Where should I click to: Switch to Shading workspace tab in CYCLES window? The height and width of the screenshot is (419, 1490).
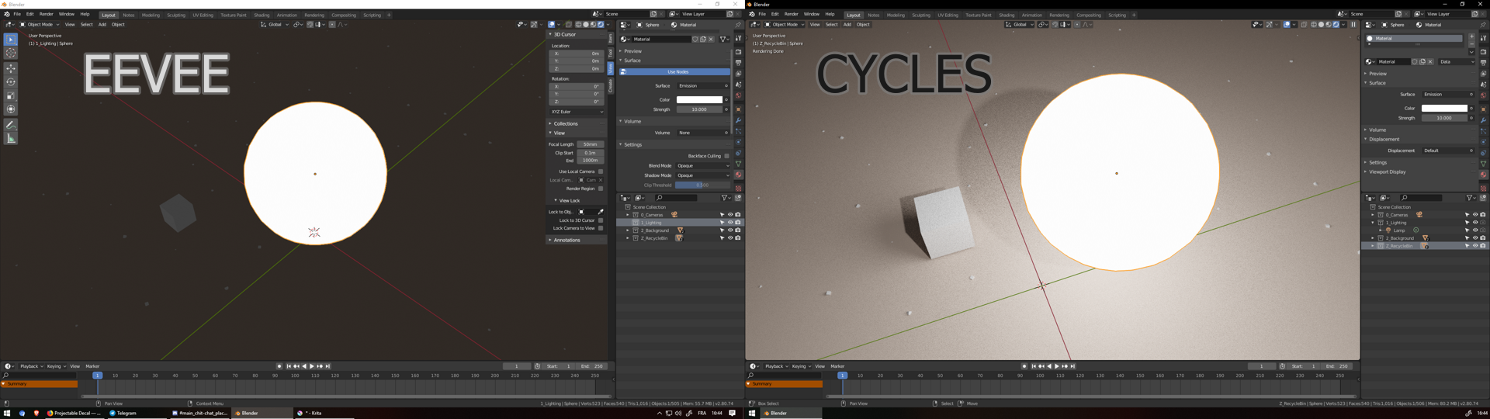coord(1007,15)
